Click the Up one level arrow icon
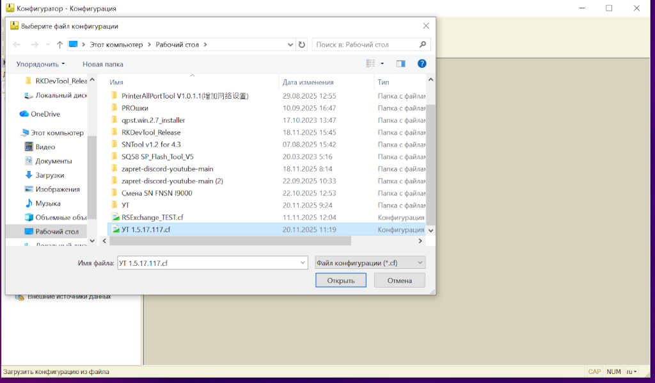The width and height of the screenshot is (655, 383). point(59,45)
